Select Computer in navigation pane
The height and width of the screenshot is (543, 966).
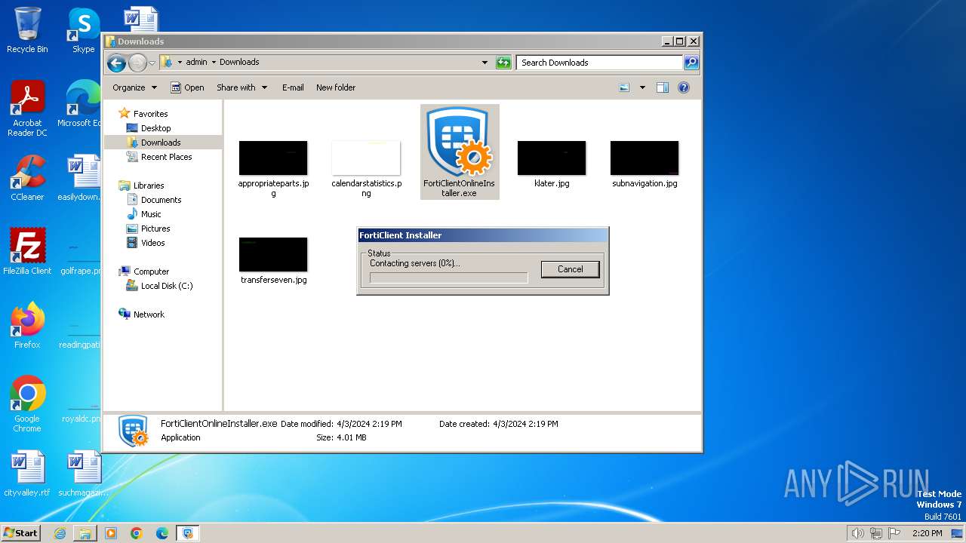click(x=143, y=271)
